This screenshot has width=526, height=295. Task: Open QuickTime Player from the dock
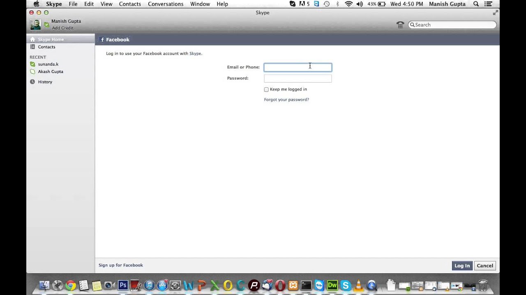(372, 285)
